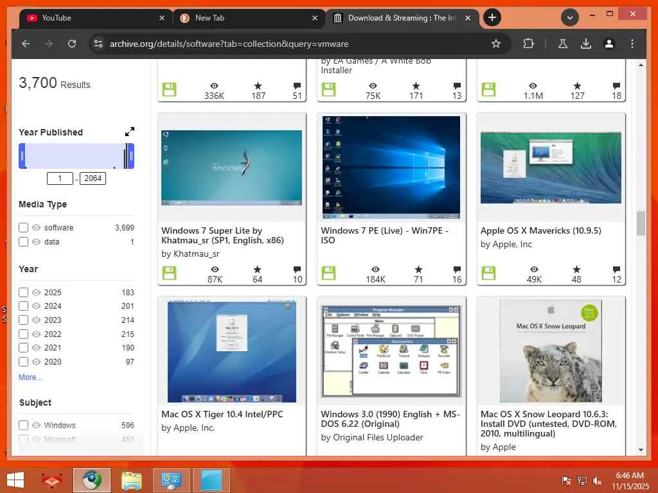Check the 2025 year filter

click(24, 292)
